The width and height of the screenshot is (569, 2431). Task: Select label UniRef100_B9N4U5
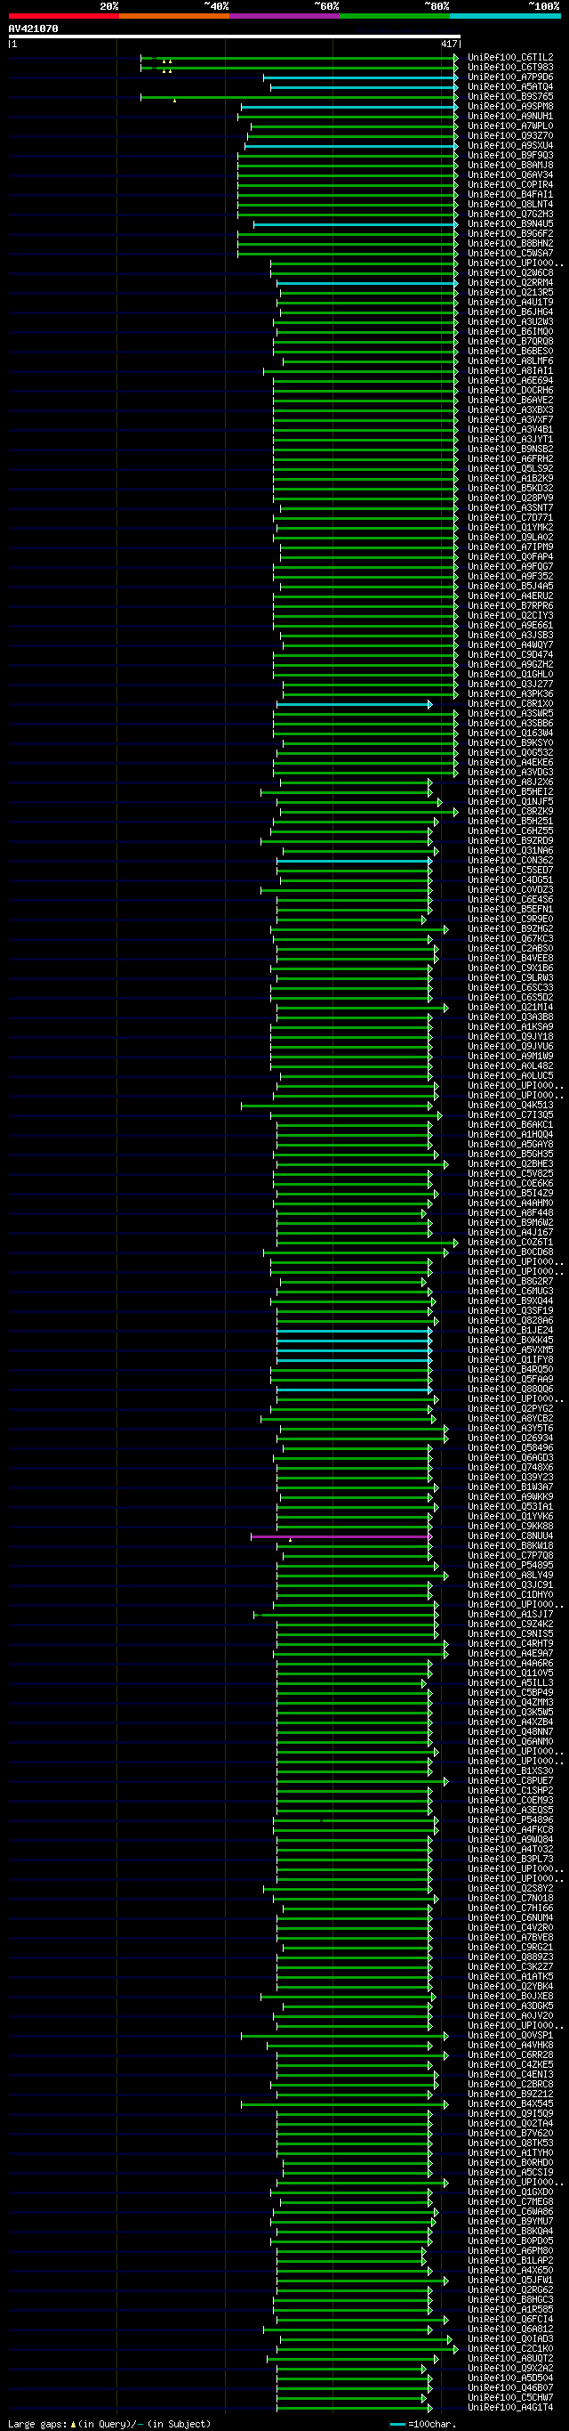click(x=509, y=224)
